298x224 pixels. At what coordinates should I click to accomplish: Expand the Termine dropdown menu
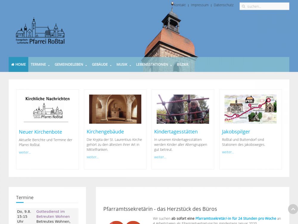tap(40, 65)
